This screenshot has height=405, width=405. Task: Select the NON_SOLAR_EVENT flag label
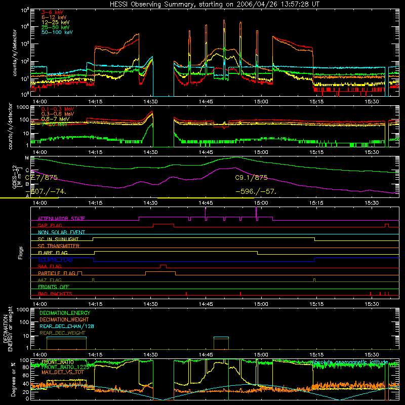61,232
